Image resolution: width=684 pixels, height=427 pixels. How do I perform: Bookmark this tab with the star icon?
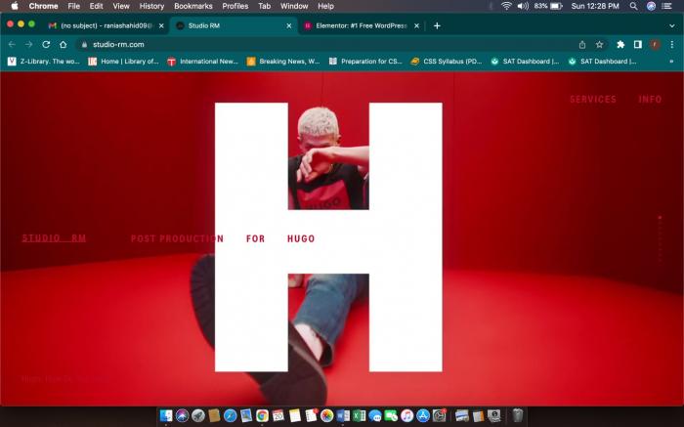click(599, 45)
